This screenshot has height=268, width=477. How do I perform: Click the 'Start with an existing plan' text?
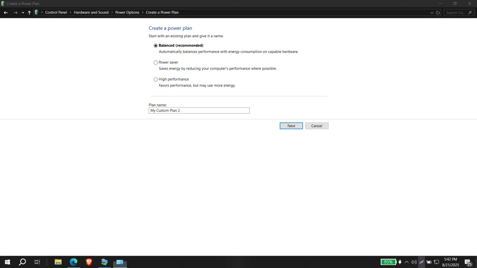[x=186, y=36]
